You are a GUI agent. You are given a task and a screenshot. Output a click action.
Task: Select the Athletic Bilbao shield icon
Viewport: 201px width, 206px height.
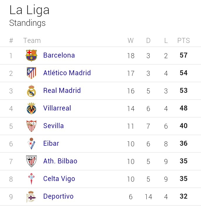point(31,161)
